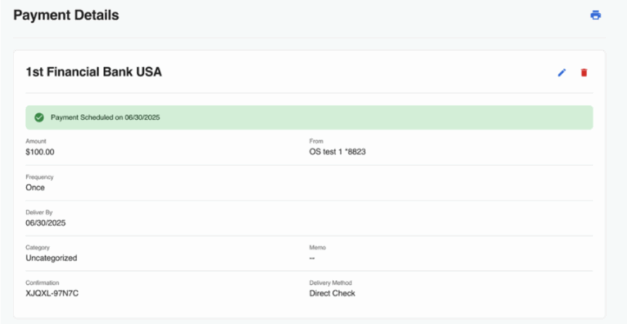The width and height of the screenshot is (627, 324).
Task: Click the amount value "$100.00"
Action: (40, 152)
